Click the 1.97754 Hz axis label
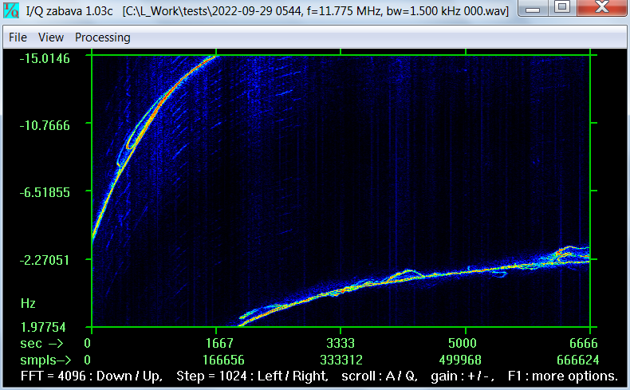630x390 pixels. [x=43, y=327]
